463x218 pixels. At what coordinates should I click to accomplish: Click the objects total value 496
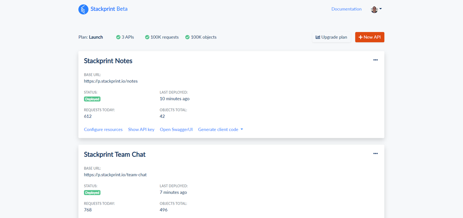(164, 210)
